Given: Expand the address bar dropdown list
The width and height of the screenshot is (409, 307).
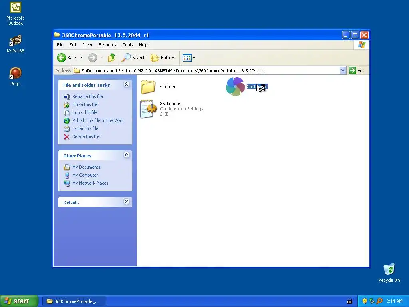Looking at the screenshot, I should click(343, 70).
